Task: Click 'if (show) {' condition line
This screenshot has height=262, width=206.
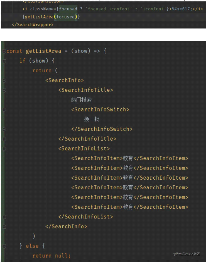Action: pyautogui.click(x=37, y=61)
